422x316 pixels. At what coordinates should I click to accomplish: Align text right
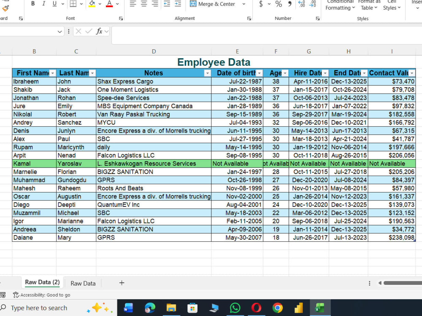pos(155,4)
